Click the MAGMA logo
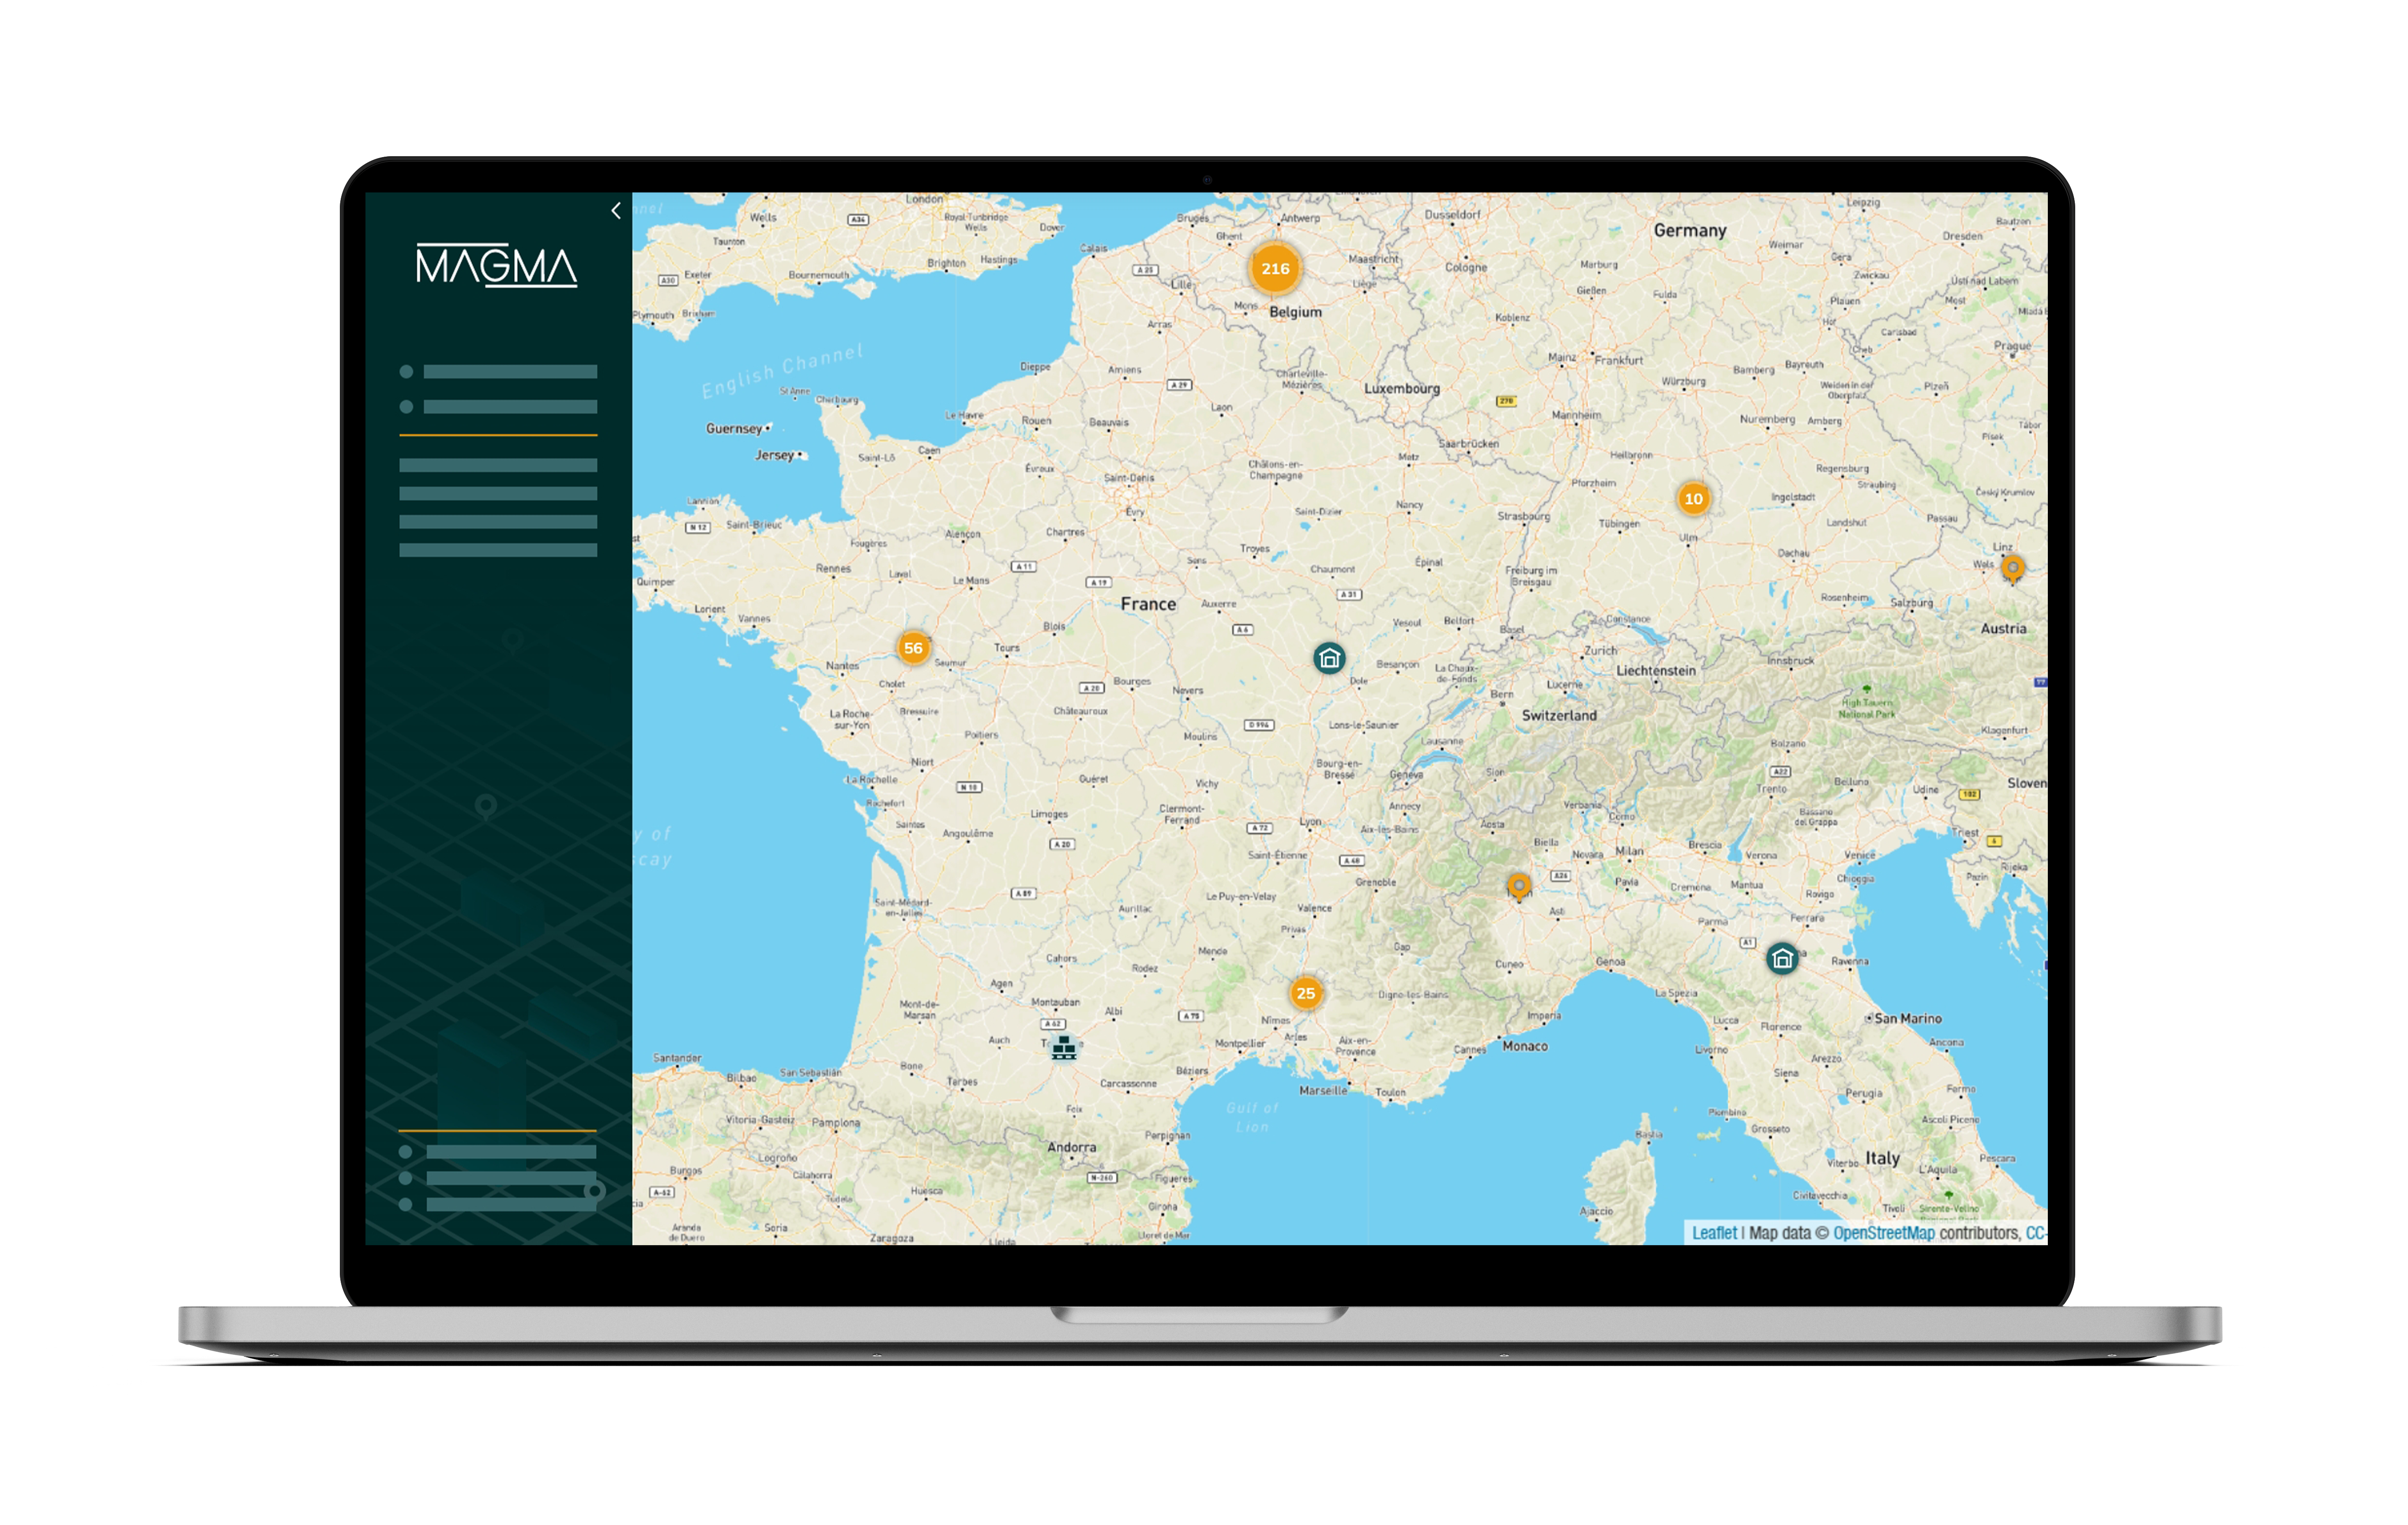Image resolution: width=2408 pixels, height=1525 pixels. [x=496, y=266]
